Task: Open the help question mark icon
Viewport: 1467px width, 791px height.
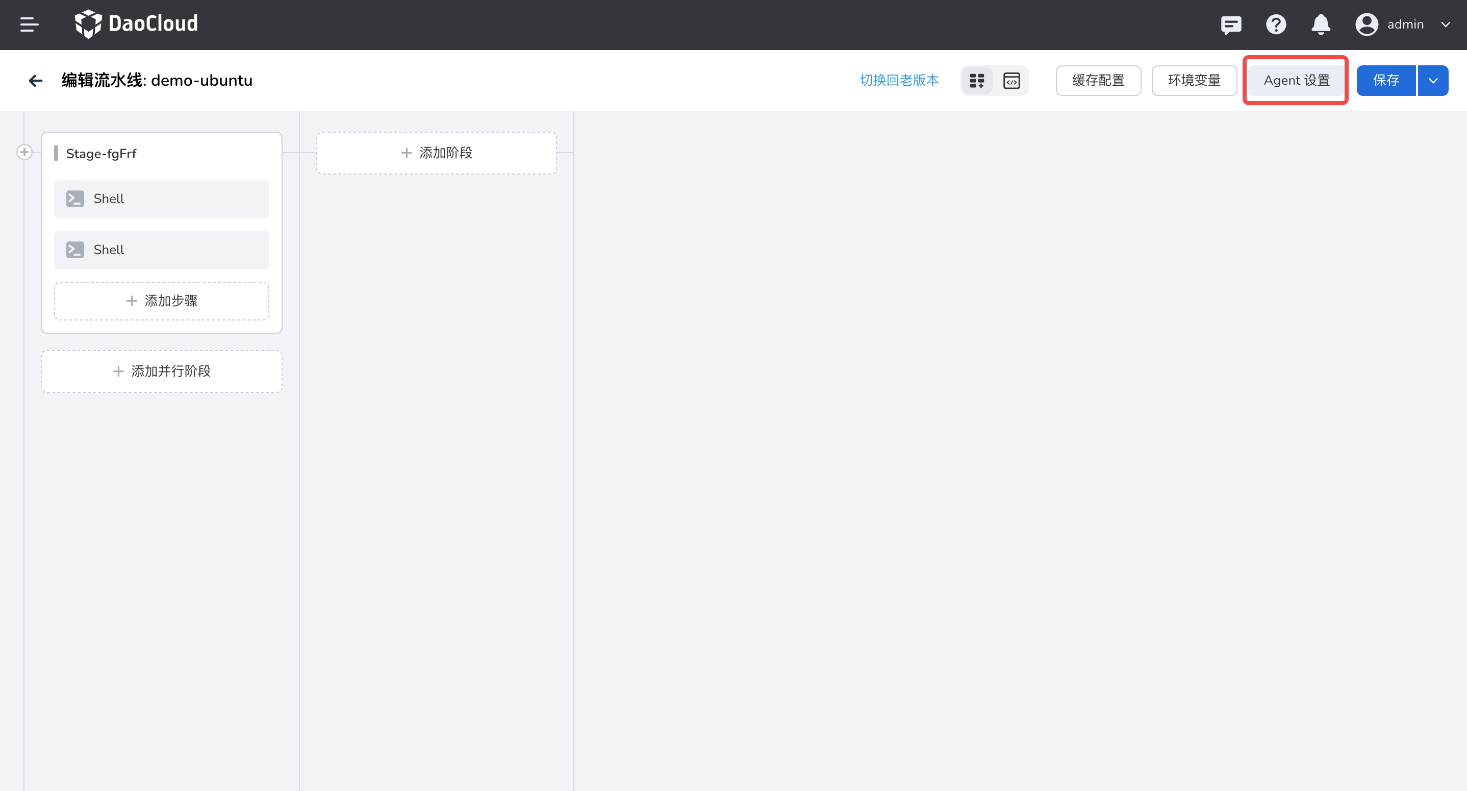Action: [x=1276, y=24]
